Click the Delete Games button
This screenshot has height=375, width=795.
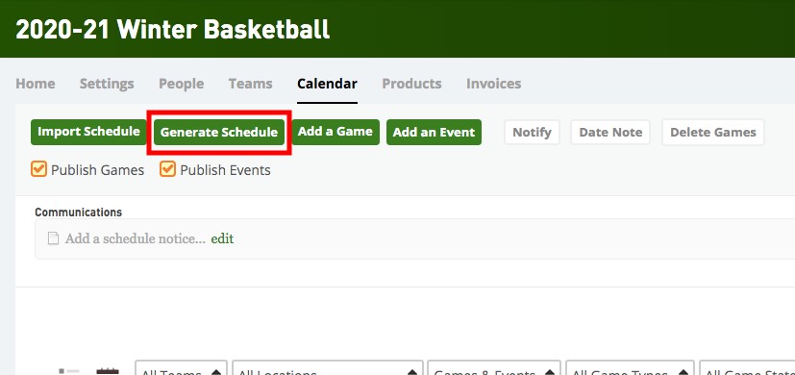tap(713, 133)
